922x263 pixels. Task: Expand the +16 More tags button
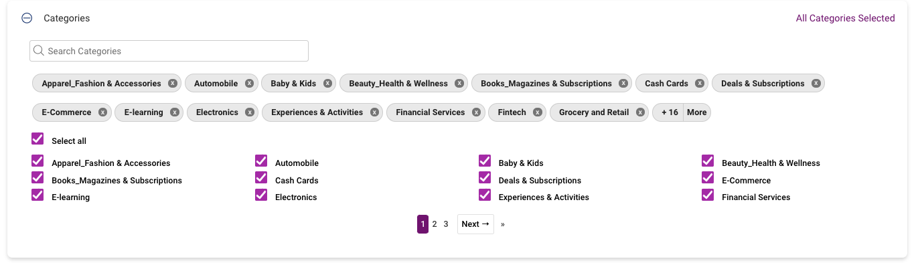coord(682,112)
